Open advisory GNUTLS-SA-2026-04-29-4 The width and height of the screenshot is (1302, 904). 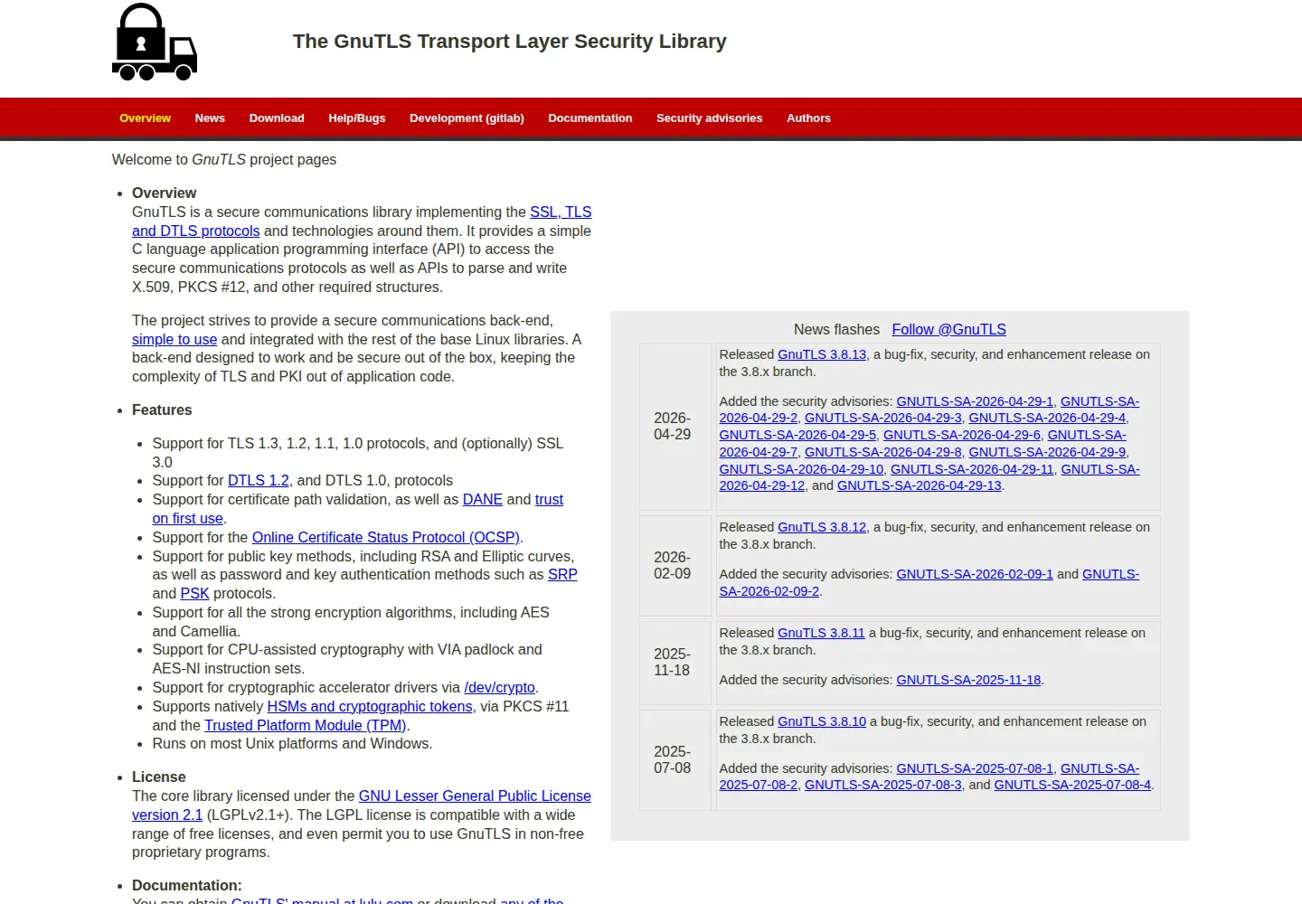[x=1047, y=418]
